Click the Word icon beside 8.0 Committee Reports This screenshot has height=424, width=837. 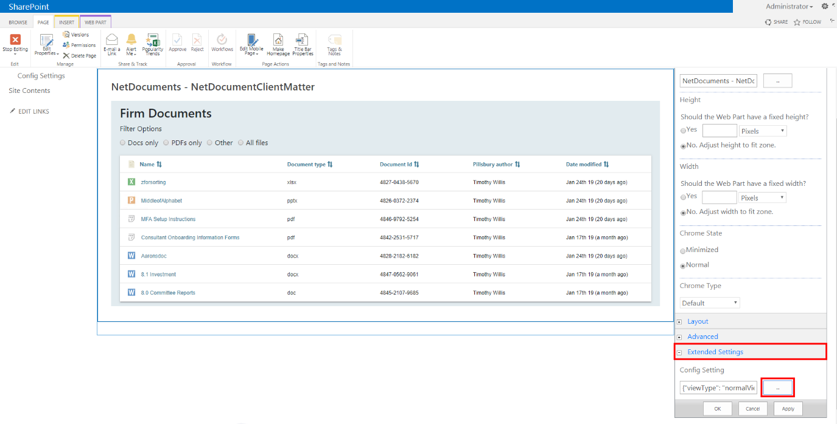(x=131, y=293)
